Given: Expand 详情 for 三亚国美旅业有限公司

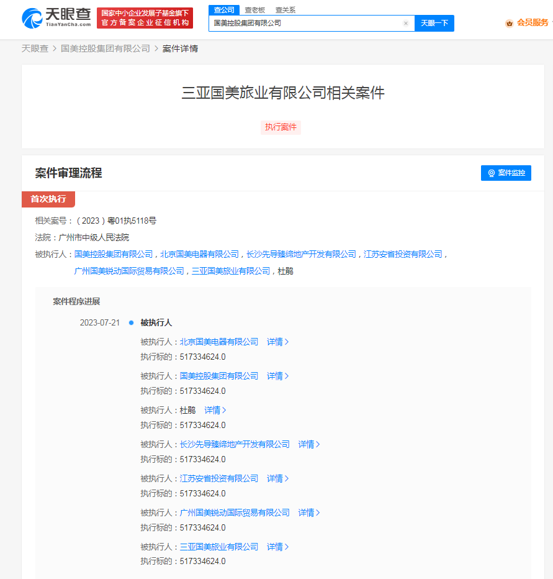Looking at the screenshot, I should point(277,547).
